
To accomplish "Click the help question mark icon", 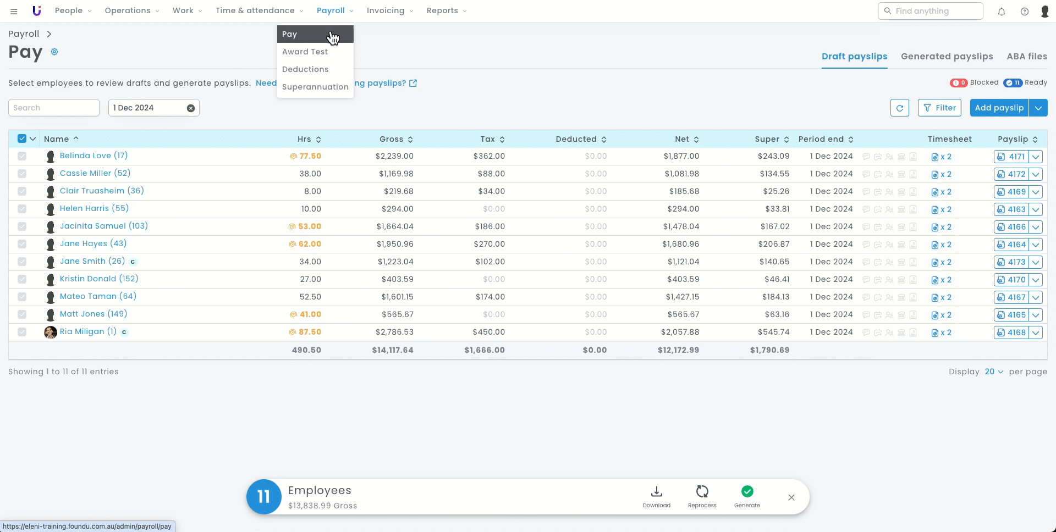I will click(1024, 11).
